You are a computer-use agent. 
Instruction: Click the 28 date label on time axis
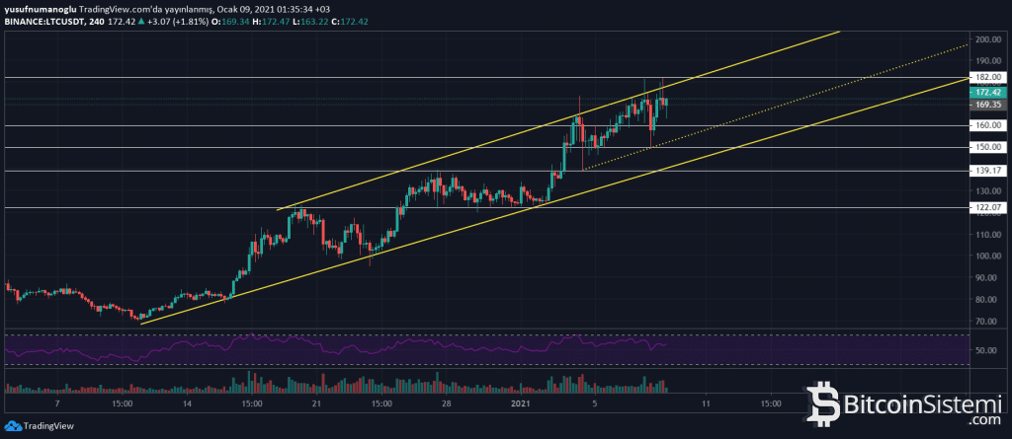[x=447, y=403]
